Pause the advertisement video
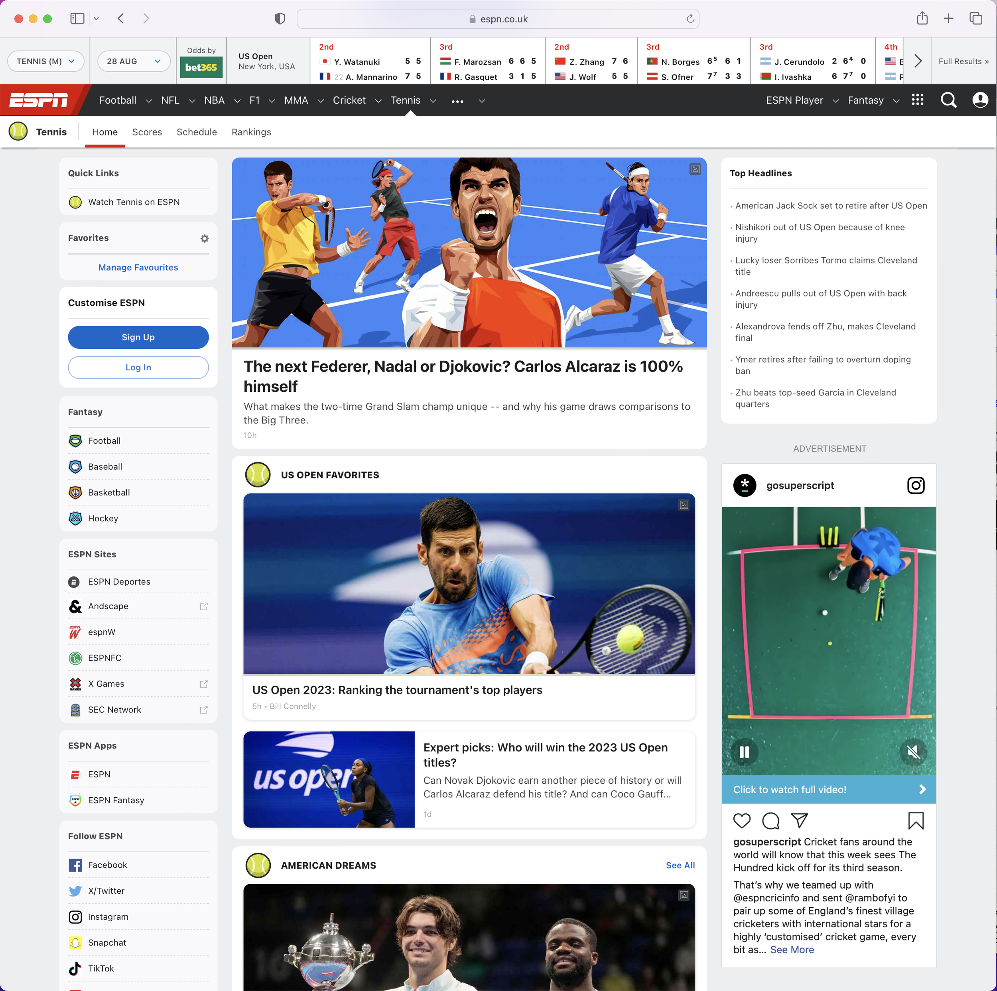Viewport: 997px width, 991px height. point(744,752)
